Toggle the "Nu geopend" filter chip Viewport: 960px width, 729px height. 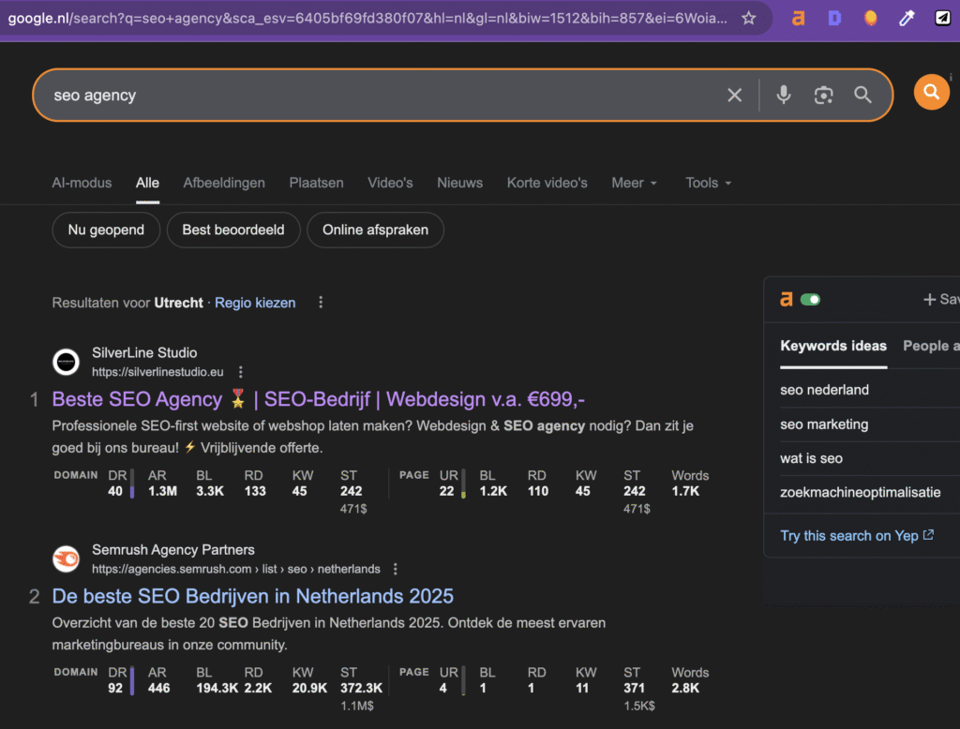[x=106, y=230]
